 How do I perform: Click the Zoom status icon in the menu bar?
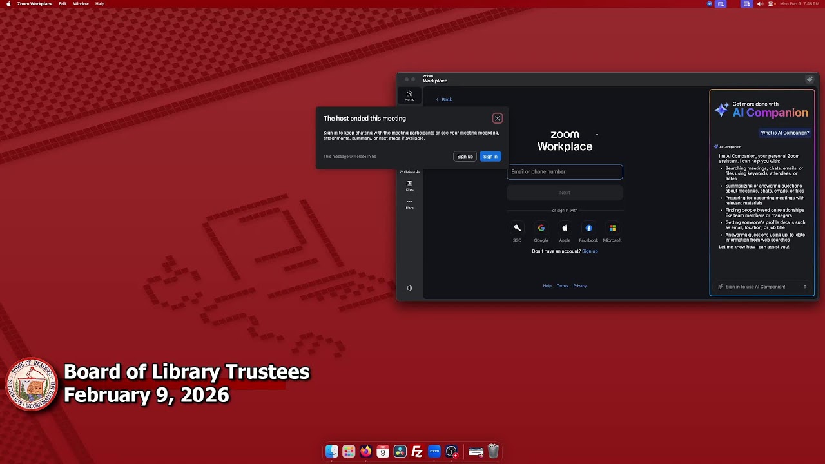tap(710, 4)
